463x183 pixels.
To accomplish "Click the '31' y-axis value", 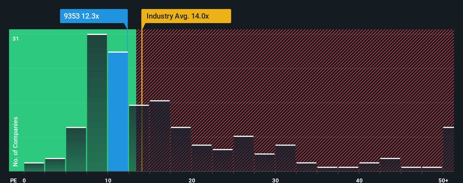I will (x=16, y=39).
